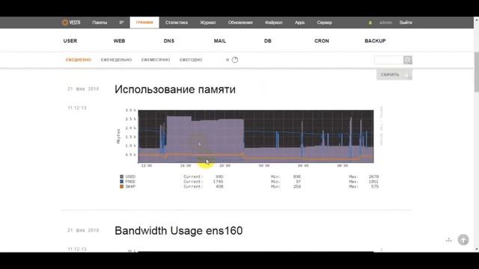Click the memory usage graph

[256, 136]
